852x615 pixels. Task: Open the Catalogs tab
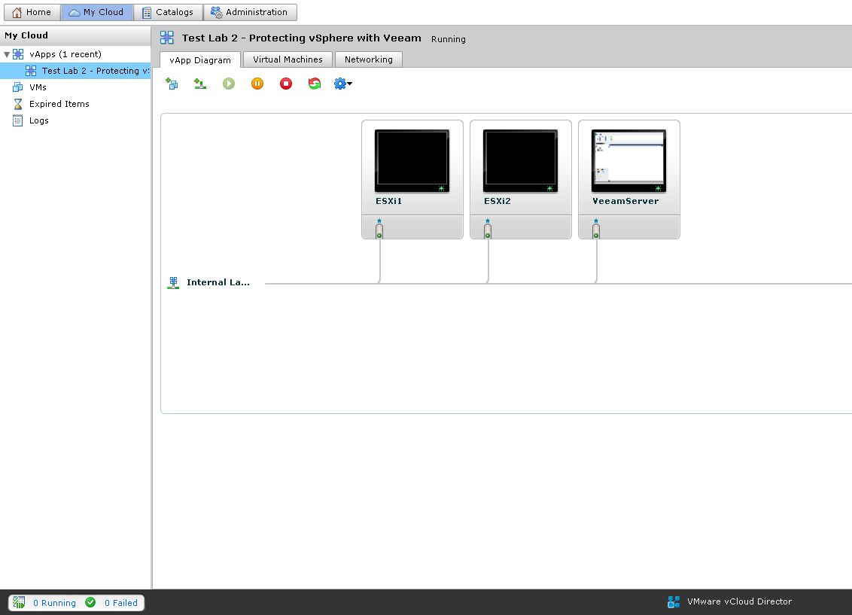coord(168,12)
